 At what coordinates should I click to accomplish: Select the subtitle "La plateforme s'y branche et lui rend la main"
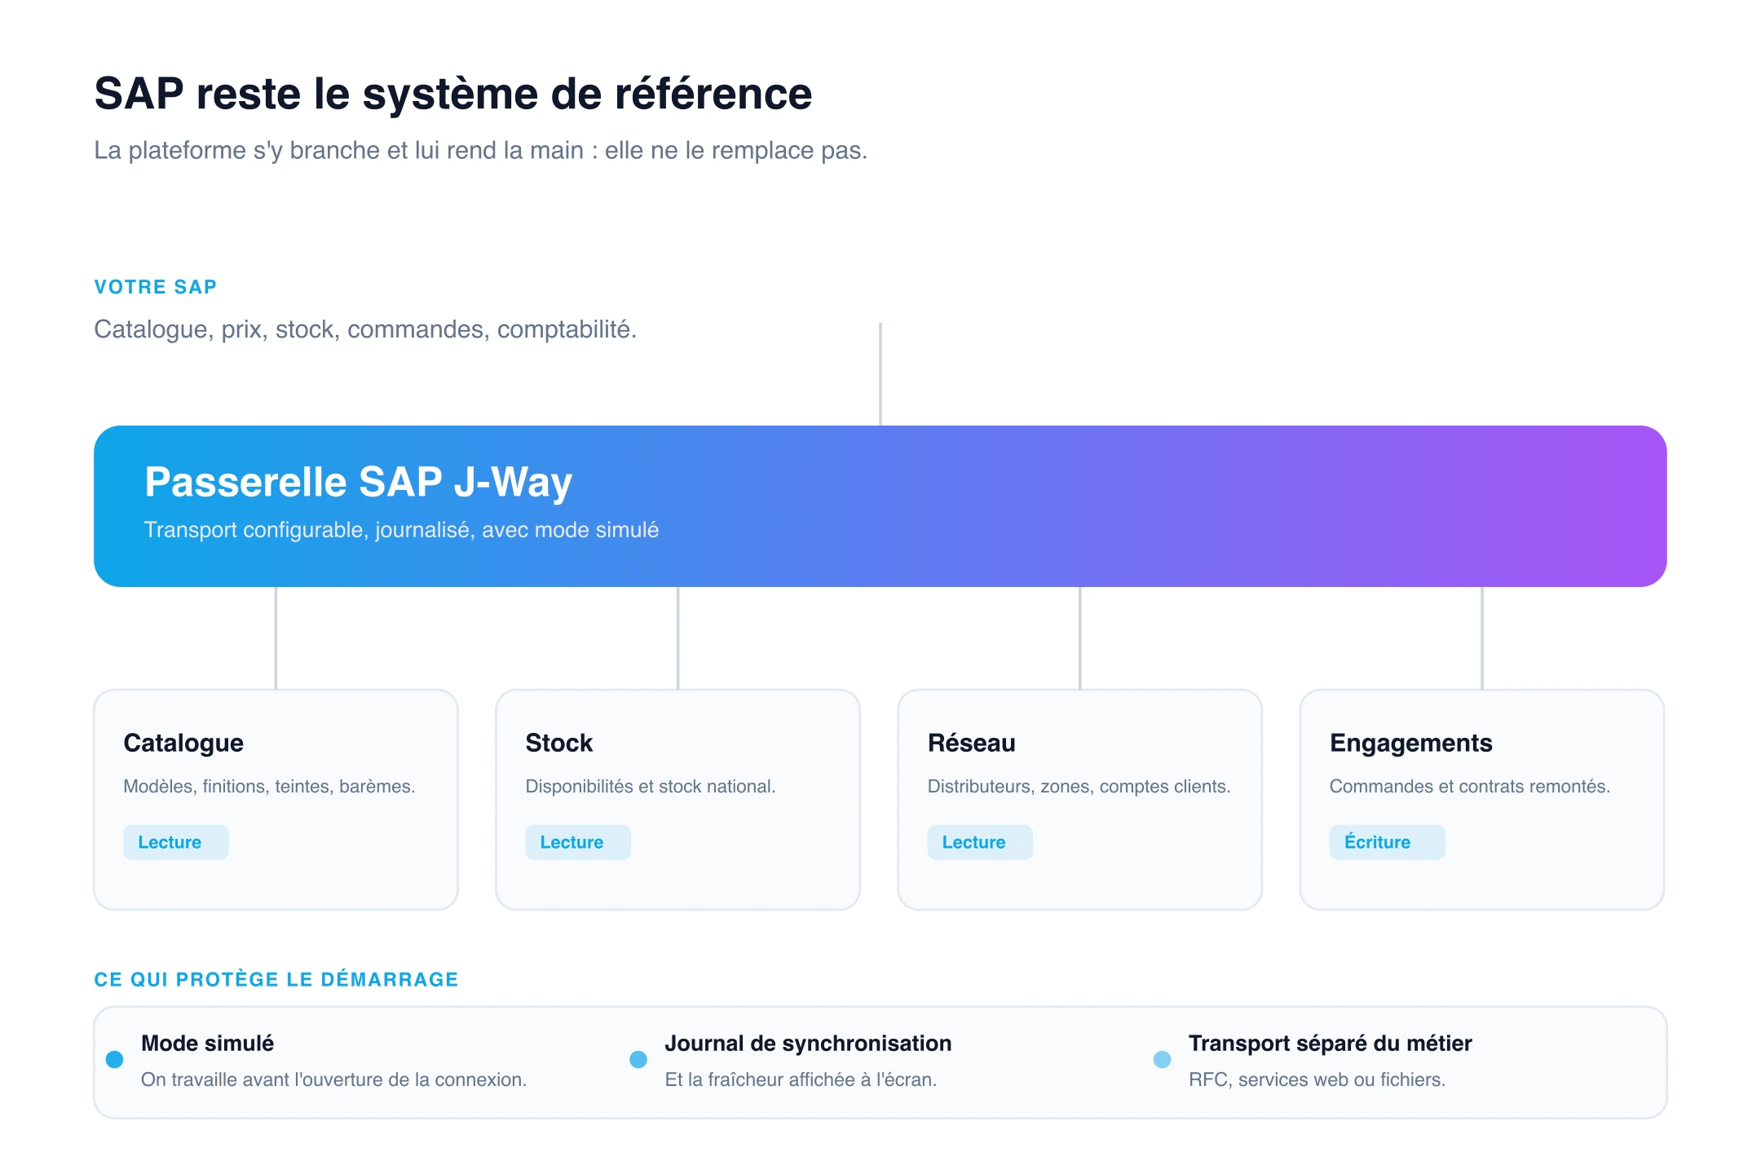pyautogui.click(x=339, y=151)
